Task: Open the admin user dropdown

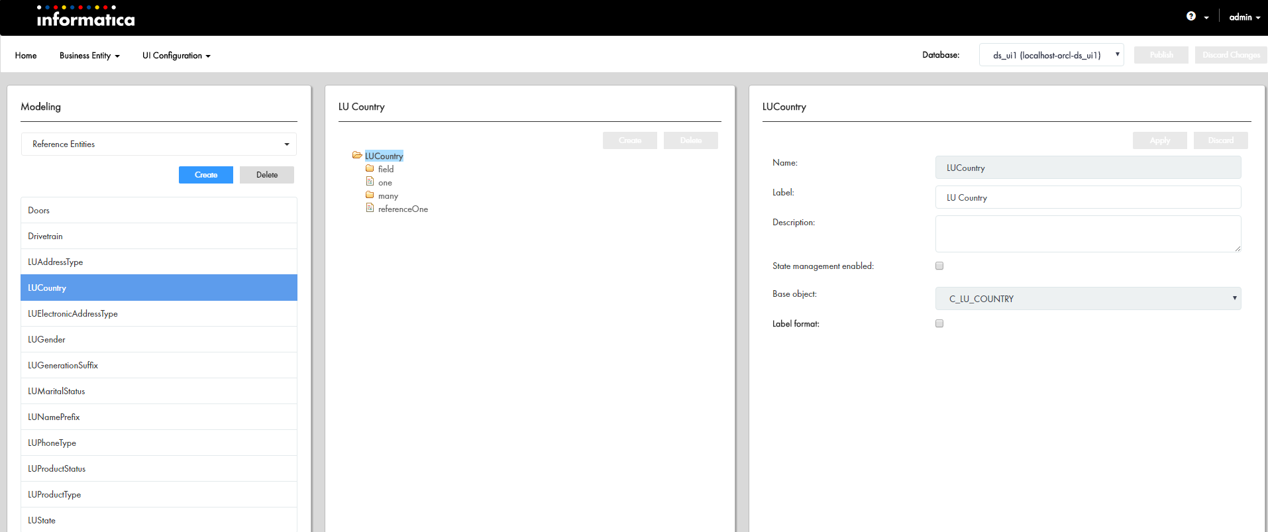Action: (1244, 17)
